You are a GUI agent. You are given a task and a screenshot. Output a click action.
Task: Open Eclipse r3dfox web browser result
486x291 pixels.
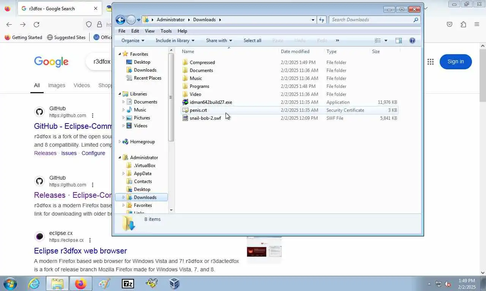(80, 251)
